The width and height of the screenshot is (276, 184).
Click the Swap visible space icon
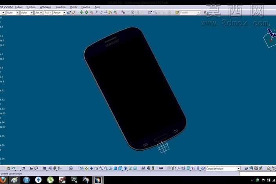[135, 168]
